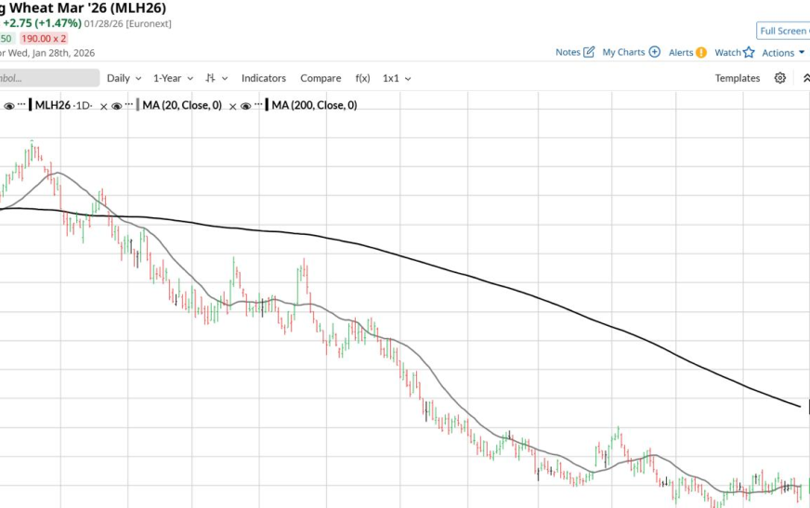This screenshot has width=810, height=508.
Task: Click the Wheat Mar '26 (MLH26) title
Action: point(87,7)
